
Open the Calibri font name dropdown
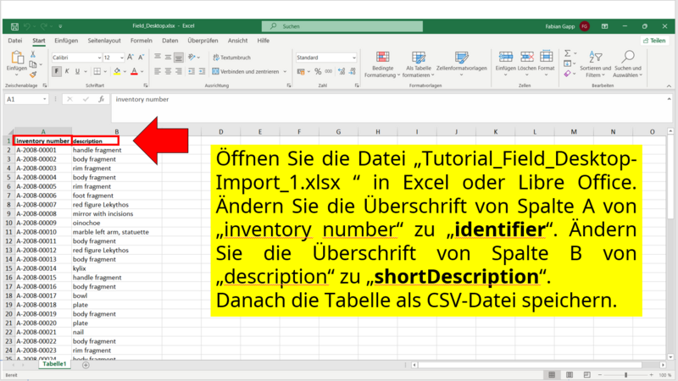click(x=76, y=58)
